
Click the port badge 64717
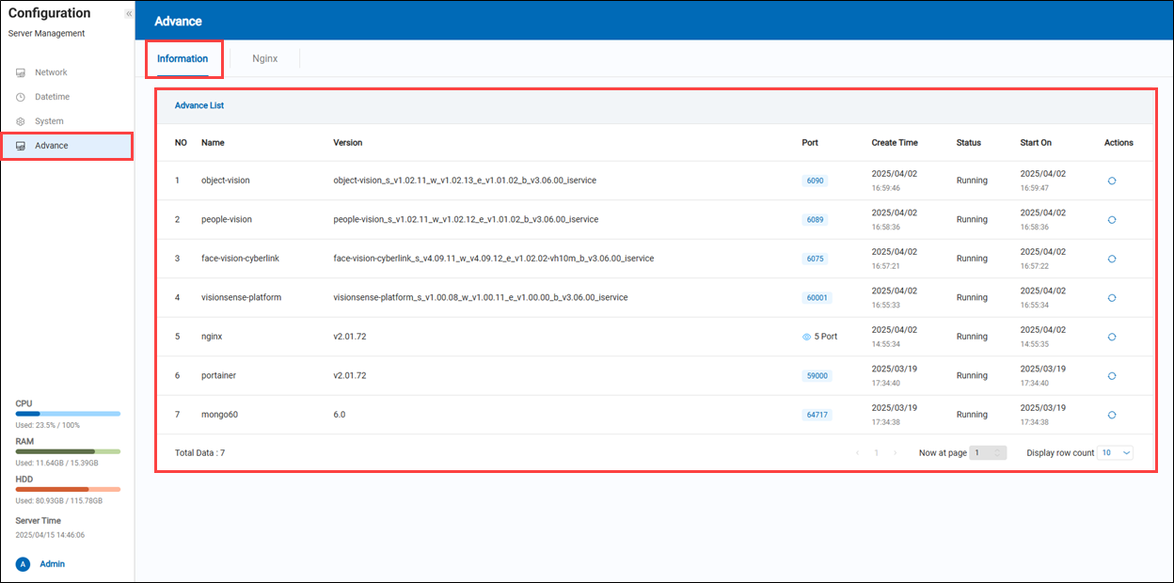(x=817, y=415)
